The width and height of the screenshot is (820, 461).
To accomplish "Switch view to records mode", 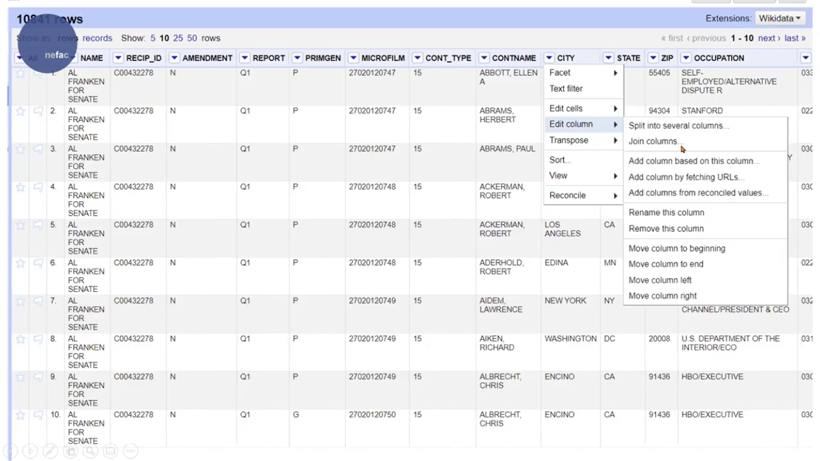I will (x=97, y=38).
